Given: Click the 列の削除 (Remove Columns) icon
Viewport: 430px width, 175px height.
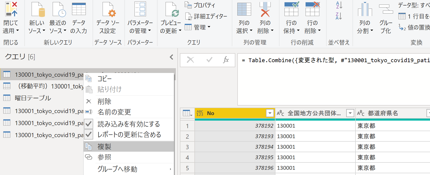Looking at the screenshot, I should coord(265,10).
